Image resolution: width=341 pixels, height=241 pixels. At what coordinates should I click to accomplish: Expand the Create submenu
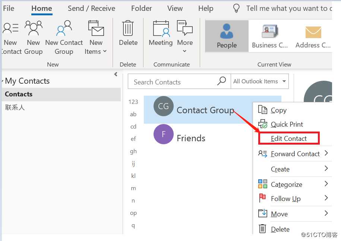[x=293, y=169]
